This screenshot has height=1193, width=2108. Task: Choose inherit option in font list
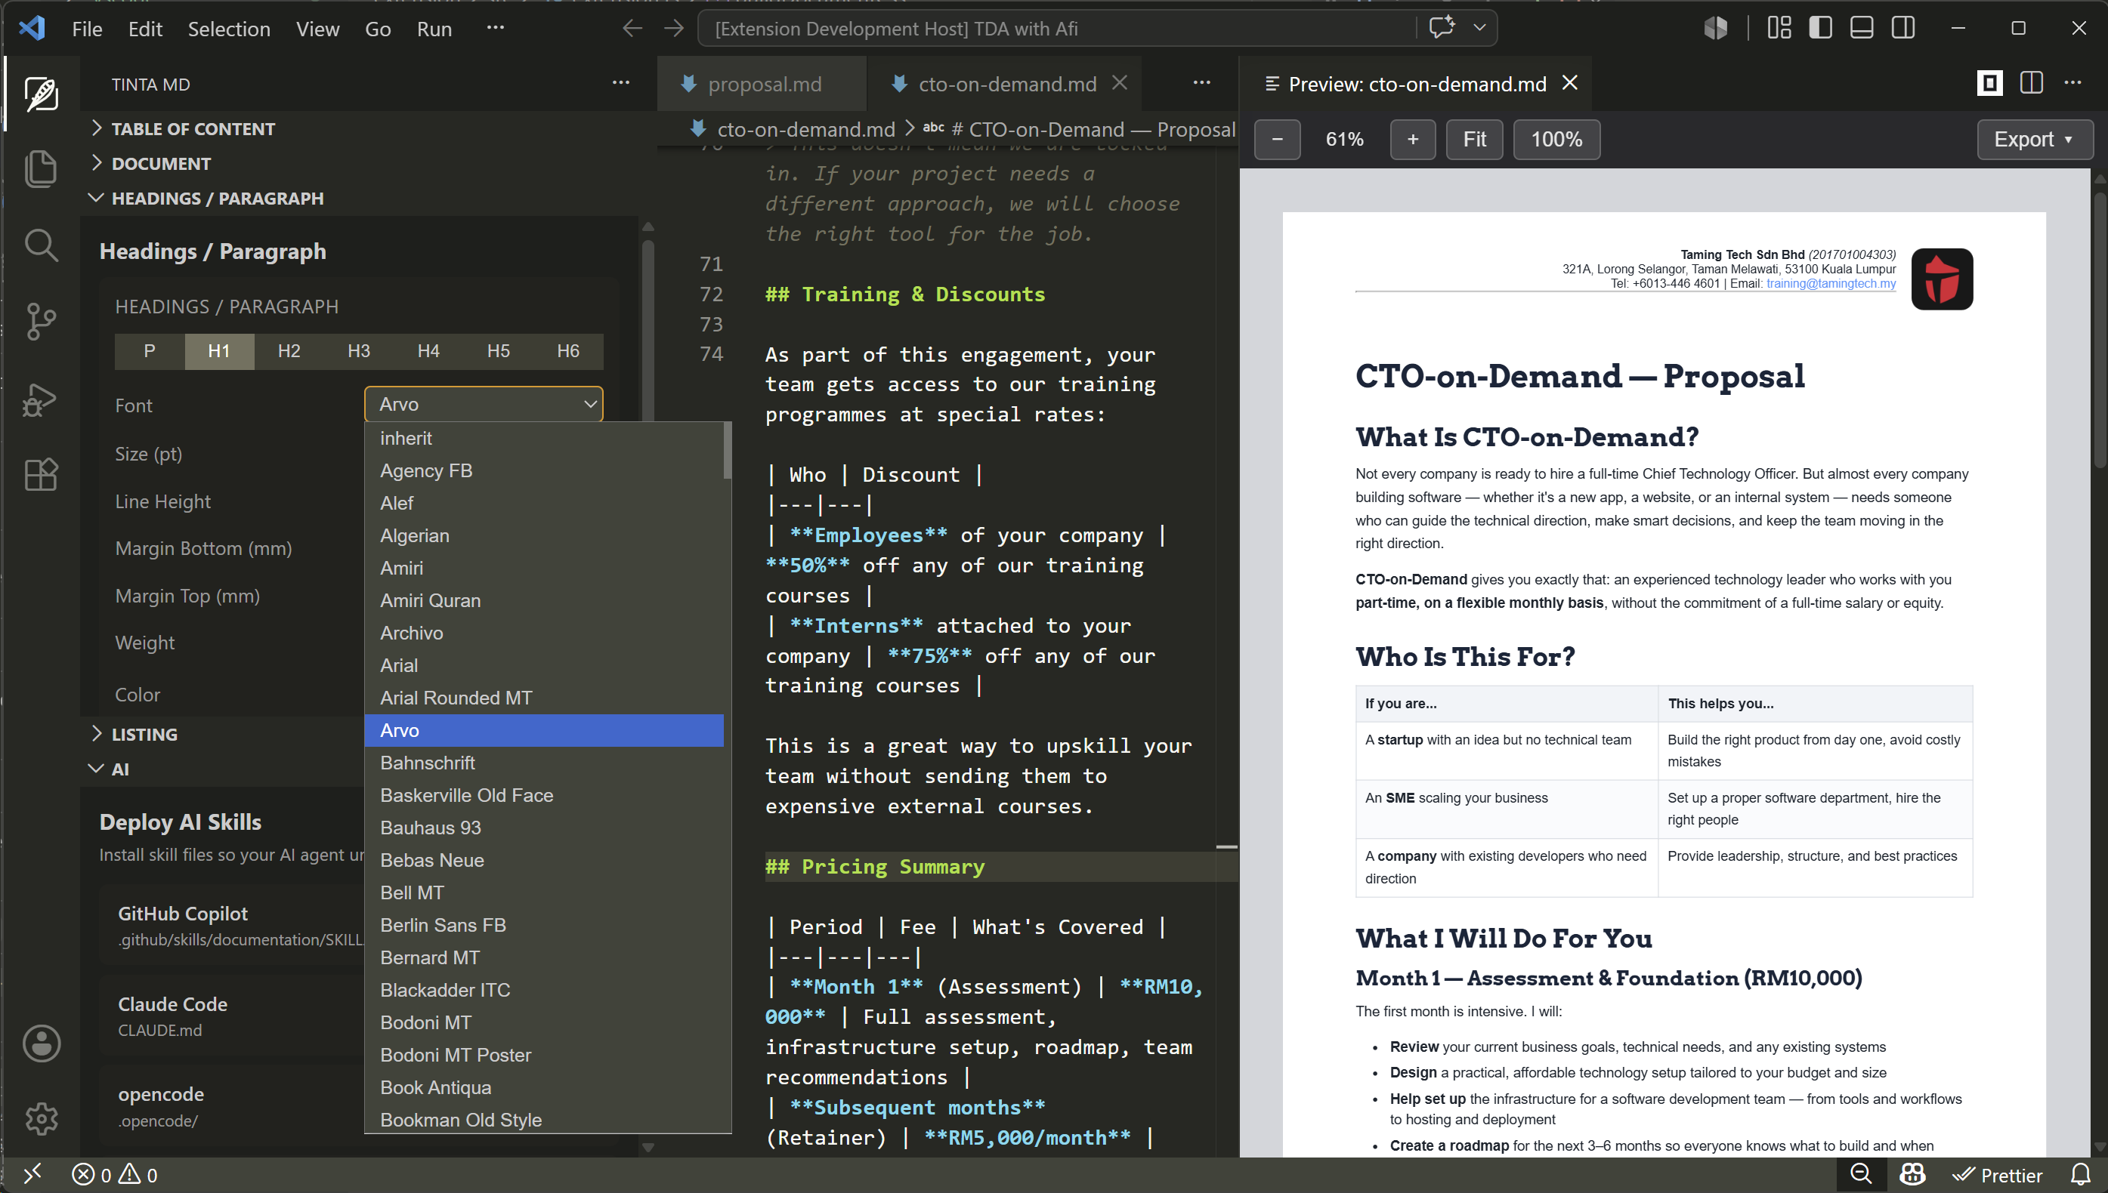(543, 439)
